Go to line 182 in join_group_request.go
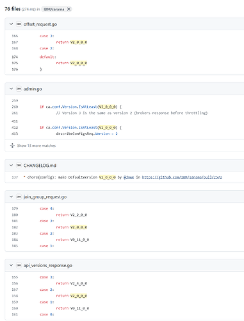The image size is (244, 321). pyautogui.click(x=15, y=227)
